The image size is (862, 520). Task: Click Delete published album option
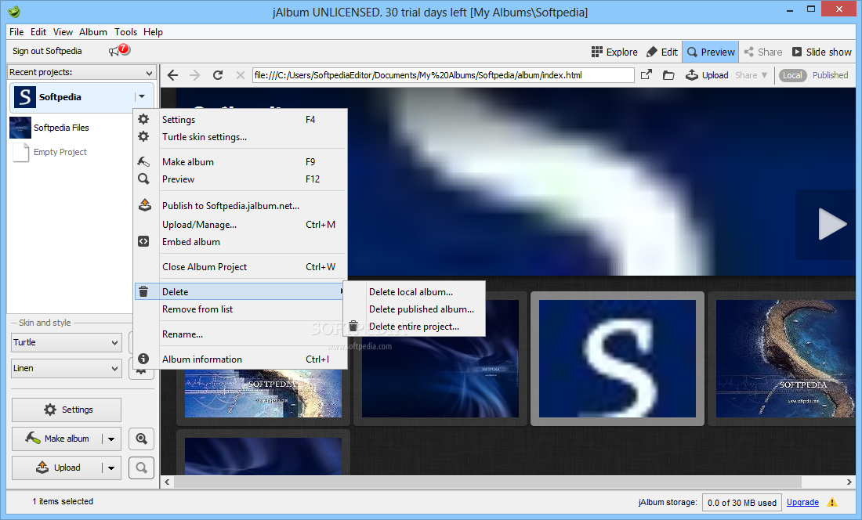click(x=414, y=309)
